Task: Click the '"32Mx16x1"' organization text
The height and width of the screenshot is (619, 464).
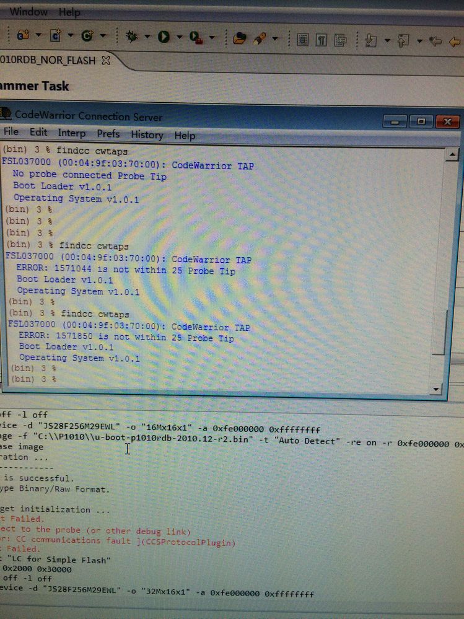Action: click(165, 592)
